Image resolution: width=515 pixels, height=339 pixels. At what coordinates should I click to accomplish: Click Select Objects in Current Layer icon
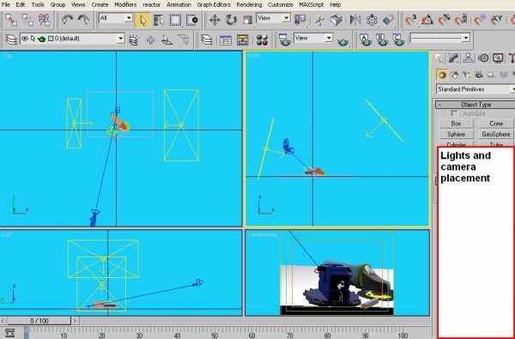pyautogui.click(x=167, y=39)
